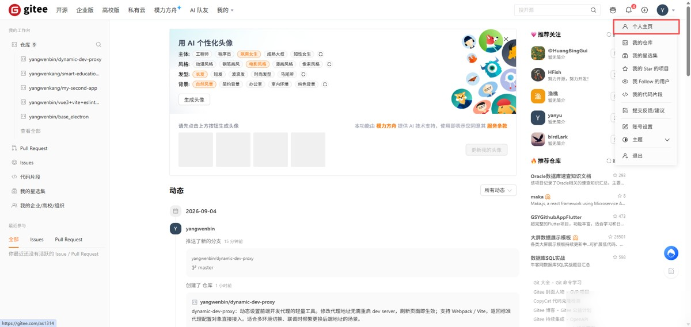
Task: Switch to Pull Request tab under 最近参与
Action: [69, 240]
